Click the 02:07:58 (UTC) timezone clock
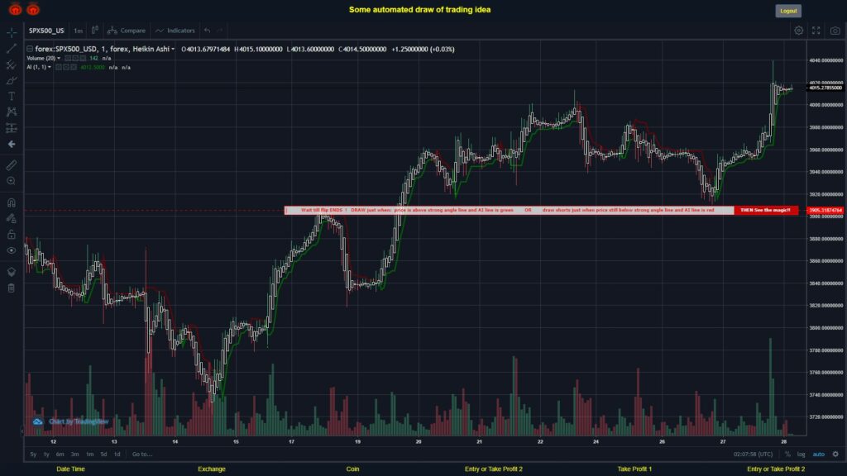Screen dimensions: 847x476 coord(753,455)
